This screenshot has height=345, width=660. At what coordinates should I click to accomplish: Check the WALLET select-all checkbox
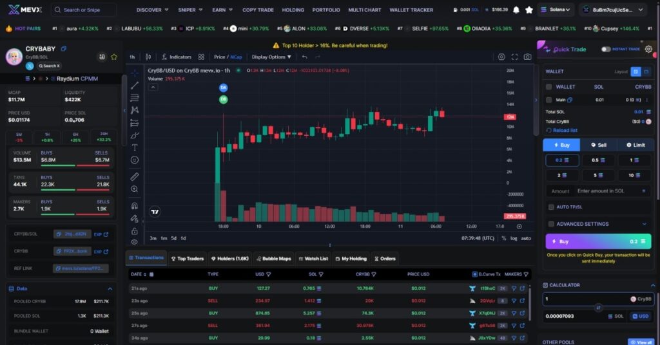pyautogui.click(x=549, y=87)
